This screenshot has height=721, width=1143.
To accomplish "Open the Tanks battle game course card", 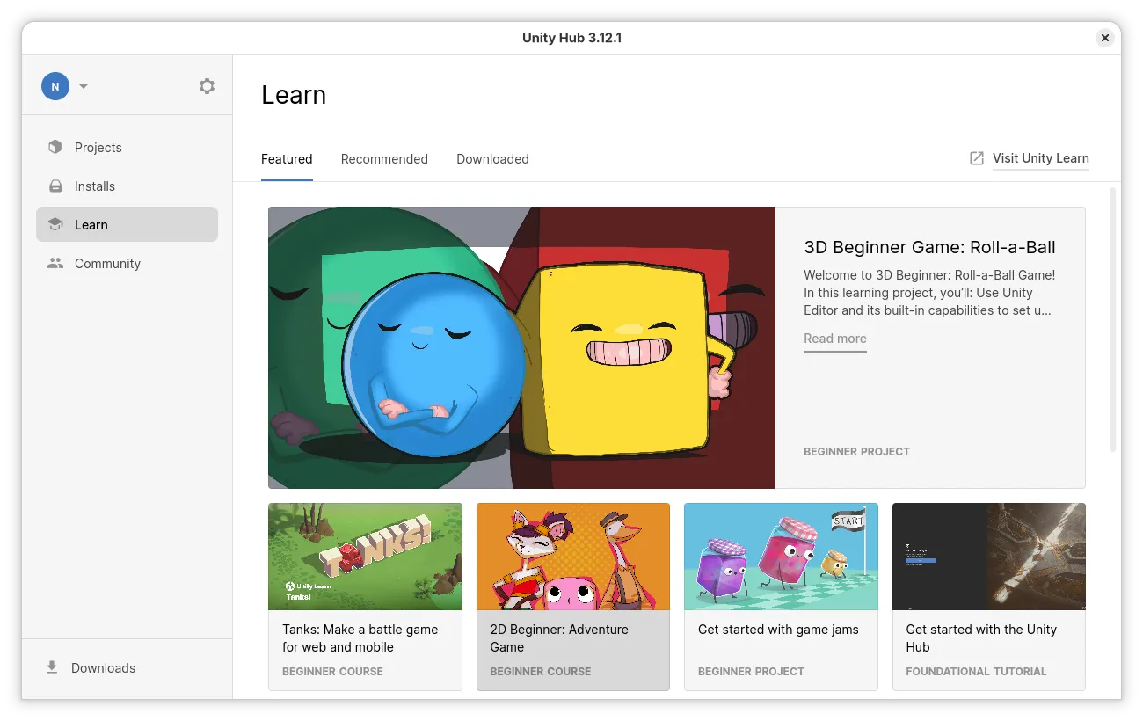I will tap(365, 596).
